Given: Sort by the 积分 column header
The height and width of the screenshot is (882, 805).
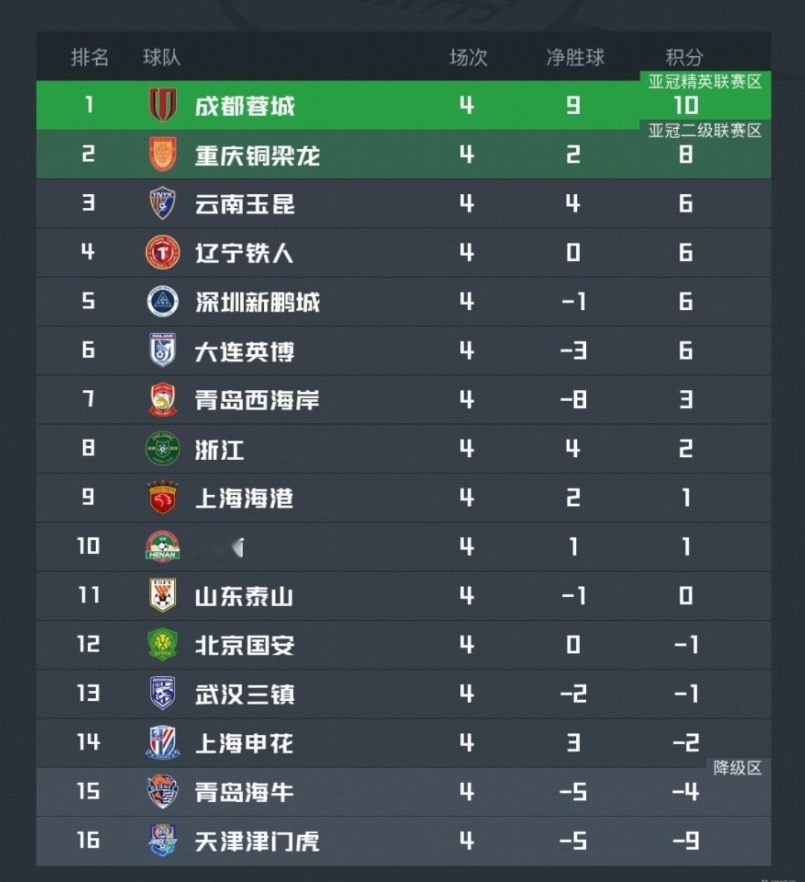Looking at the screenshot, I should [x=684, y=57].
